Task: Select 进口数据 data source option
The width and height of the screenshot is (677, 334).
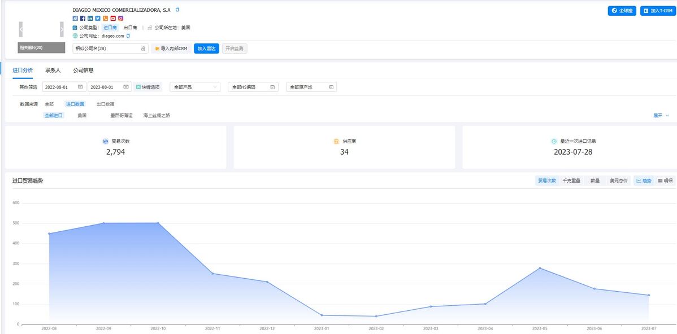Action: tap(75, 104)
